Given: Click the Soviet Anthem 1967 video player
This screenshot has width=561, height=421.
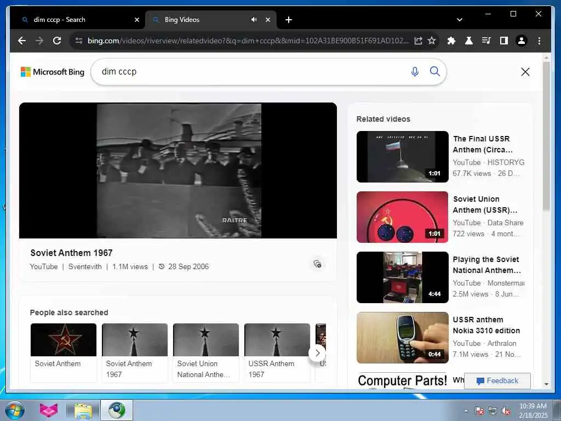Looking at the screenshot, I should (178, 170).
